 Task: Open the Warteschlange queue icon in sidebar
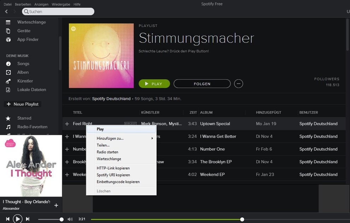(8, 22)
